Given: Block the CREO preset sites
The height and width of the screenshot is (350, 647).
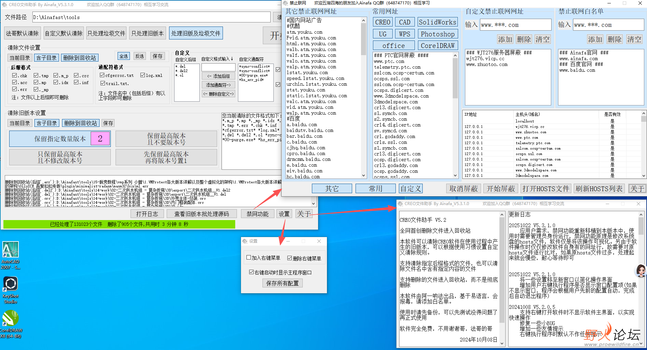Looking at the screenshot, I should tap(382, 22).
